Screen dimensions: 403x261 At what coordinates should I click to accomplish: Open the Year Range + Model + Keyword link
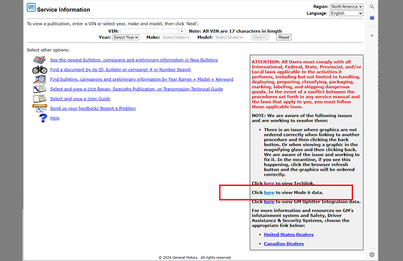click(x=142, y=79)
